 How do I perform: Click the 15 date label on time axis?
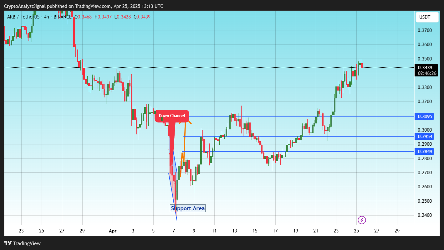tap(255, 231)
